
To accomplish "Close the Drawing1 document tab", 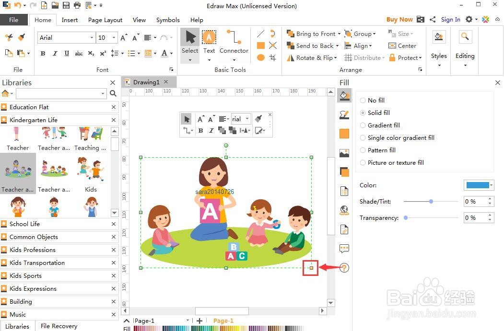I will [x=166, y=82].
